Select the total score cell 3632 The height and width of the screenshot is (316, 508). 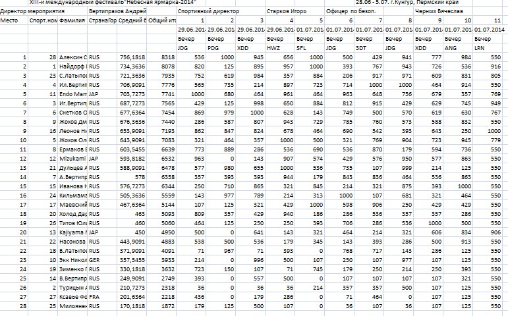click(161, 269)
